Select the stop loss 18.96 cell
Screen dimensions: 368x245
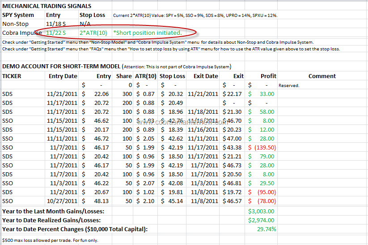172,112
